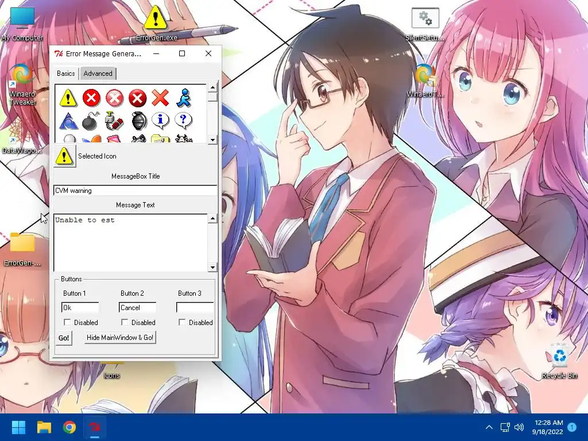
Task: Choose the question mark speech bubble icon
Action: click(183, 120)
